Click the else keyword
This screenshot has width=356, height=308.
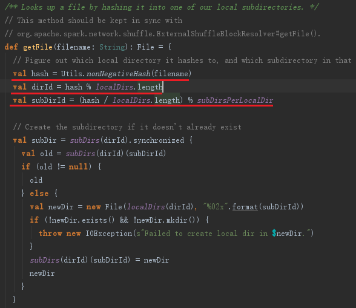[x=39, y=194]
